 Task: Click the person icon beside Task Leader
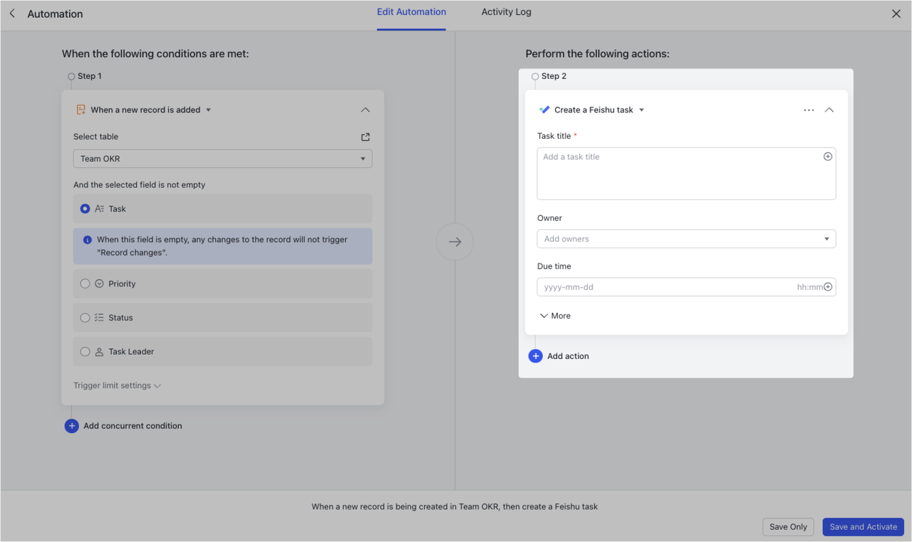click(100, 352)
